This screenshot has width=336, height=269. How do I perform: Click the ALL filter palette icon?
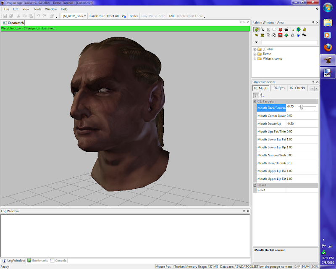pos(304,35)
